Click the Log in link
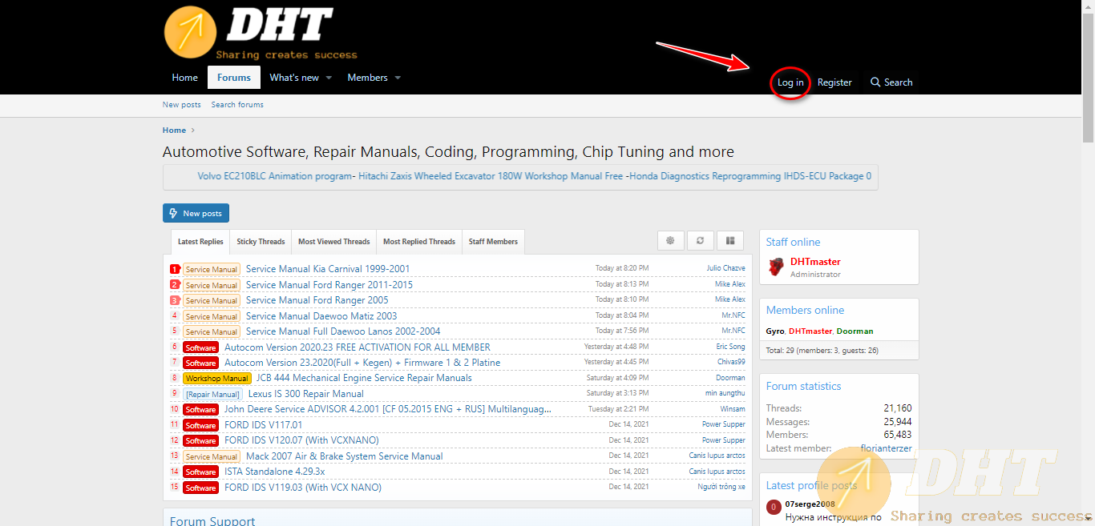 pyautogui.click(x=790, y=82)
